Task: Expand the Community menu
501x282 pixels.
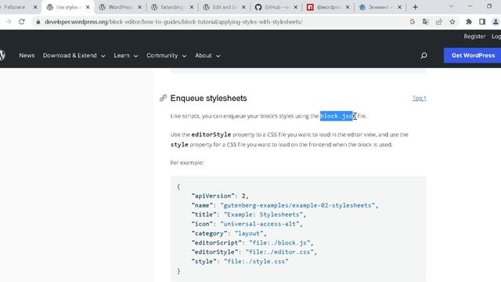Action: pyautogui.click(x=166, y=56)
